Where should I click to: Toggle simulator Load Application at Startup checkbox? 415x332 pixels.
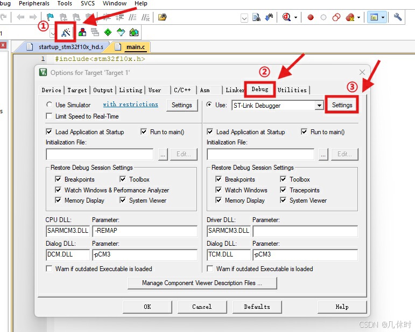tap(49, 132)
